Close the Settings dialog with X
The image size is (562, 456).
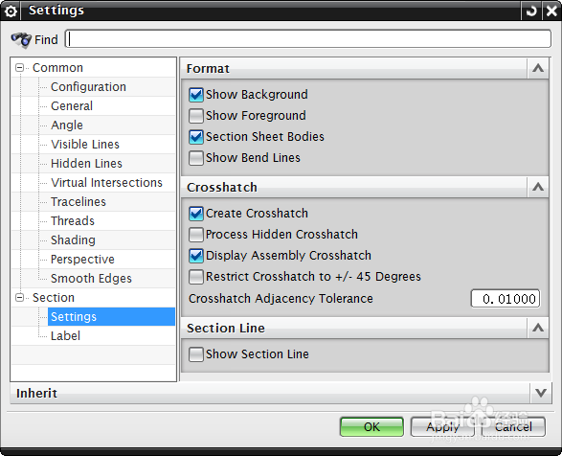point(551,11)
